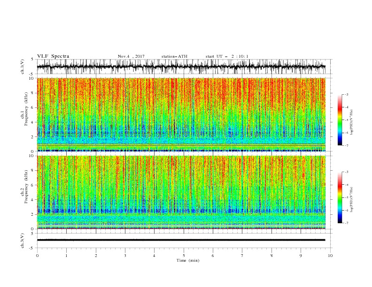Viewport: 372px width, 287px height.
Task: Click the ch.1 waveform trace panel
Action: pyautogui.click(x=184, y=67)
